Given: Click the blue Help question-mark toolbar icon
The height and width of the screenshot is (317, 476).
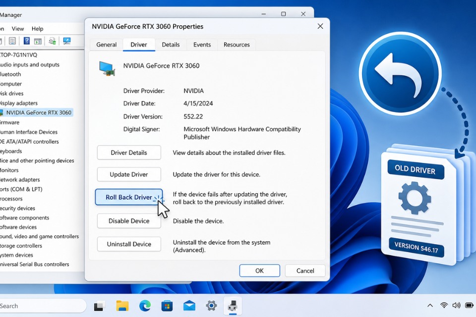Looking at the screenshot, I should pyautogui.click(x=27, y=41).
